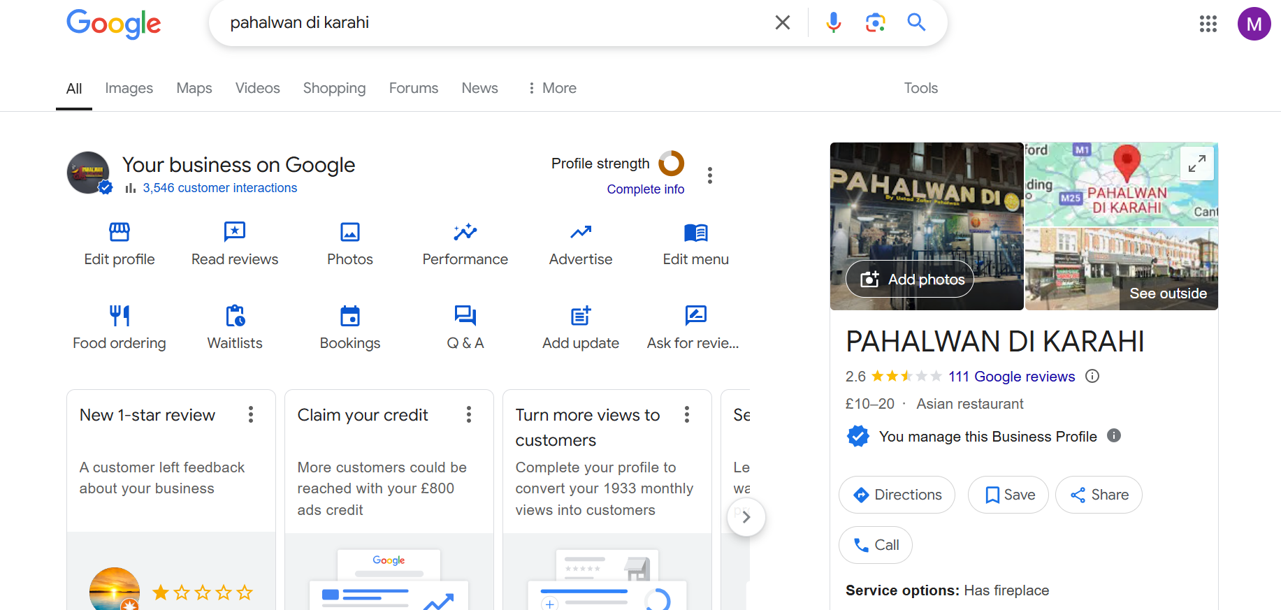1281x610 pixels.
Task: Switch to the Images tab
Action: coord(129,88)
